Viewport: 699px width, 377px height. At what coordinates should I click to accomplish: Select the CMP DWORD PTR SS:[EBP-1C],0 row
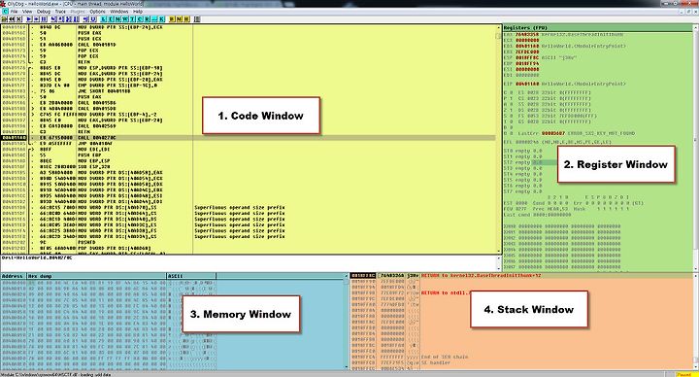pyautogui.click(x=248, y=86)
